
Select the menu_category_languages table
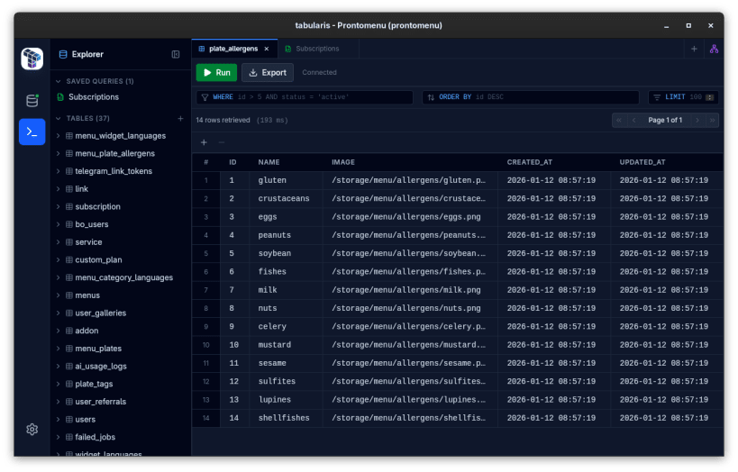123,277
